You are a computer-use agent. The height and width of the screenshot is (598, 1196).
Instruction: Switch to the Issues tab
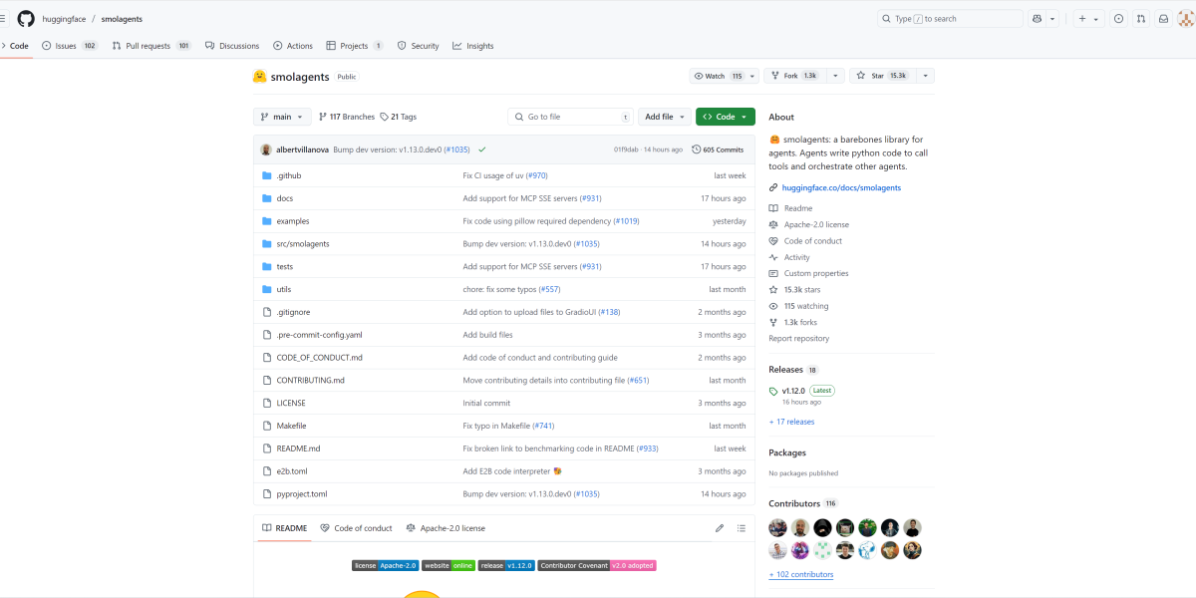click(x=70, y=46)
